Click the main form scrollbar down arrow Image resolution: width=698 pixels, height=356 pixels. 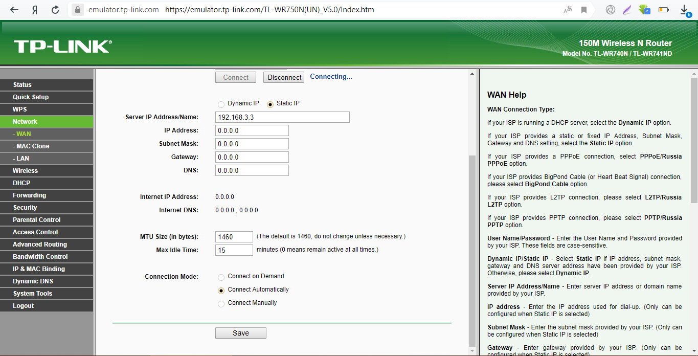point(472,350)
